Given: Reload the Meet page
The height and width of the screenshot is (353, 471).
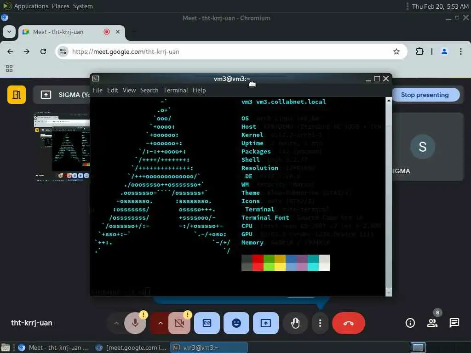Looking at the screenshot, I should coord(43,51).
